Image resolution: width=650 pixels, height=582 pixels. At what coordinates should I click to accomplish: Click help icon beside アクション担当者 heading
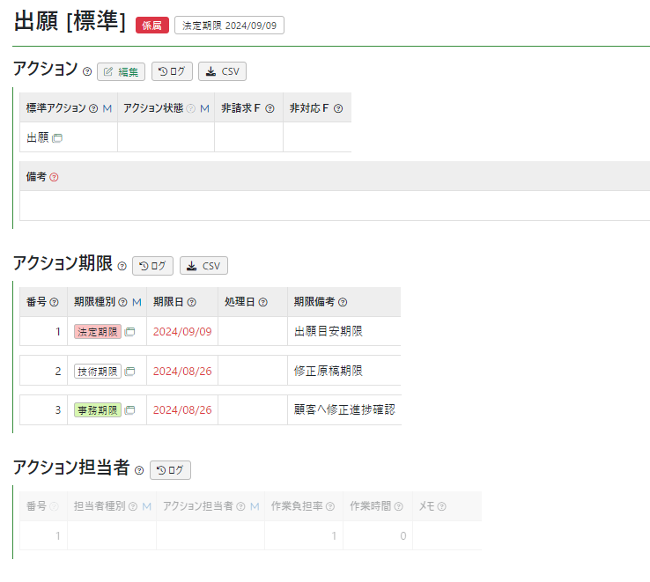pyautogui.click(x=139, y=470)
